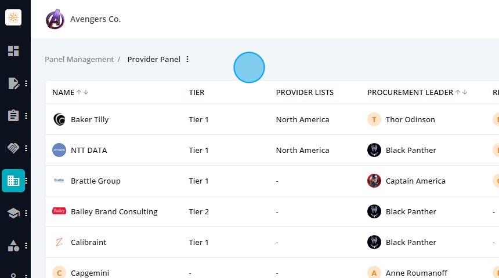Viewport: 499px width, 278px height.
Task: Click North America in Baker Tilly row
Action: coord(303,119)
